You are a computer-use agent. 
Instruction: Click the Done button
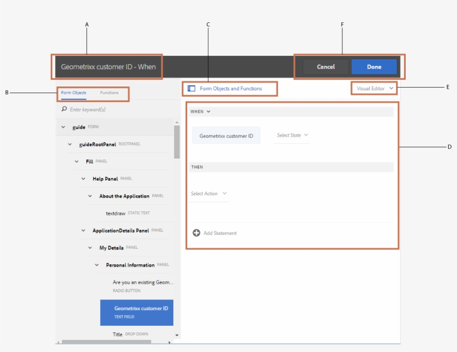[x=374, y=66]
